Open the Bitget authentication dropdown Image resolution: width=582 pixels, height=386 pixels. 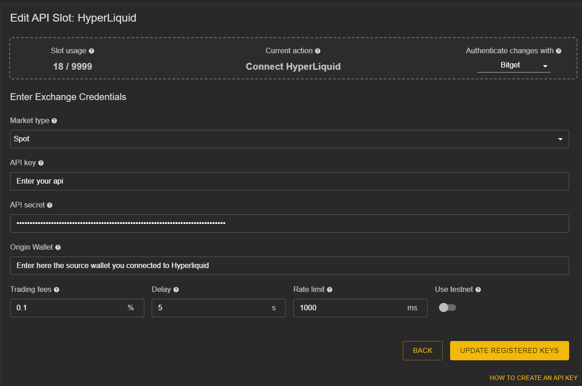coord(514,65)
